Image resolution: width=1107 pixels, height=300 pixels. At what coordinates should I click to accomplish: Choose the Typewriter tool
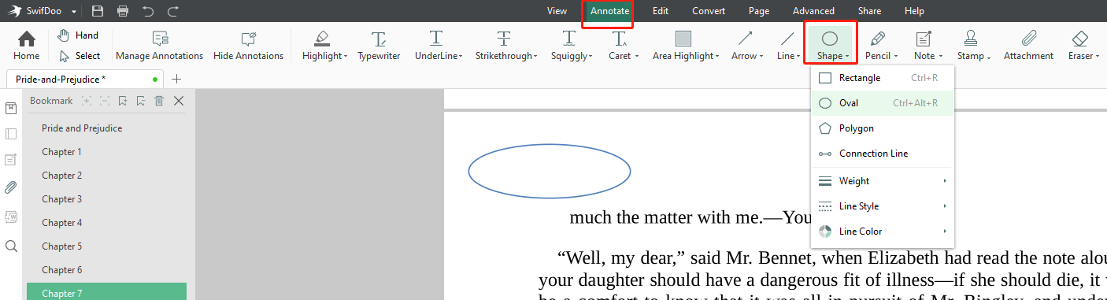[x=379, y=46]
